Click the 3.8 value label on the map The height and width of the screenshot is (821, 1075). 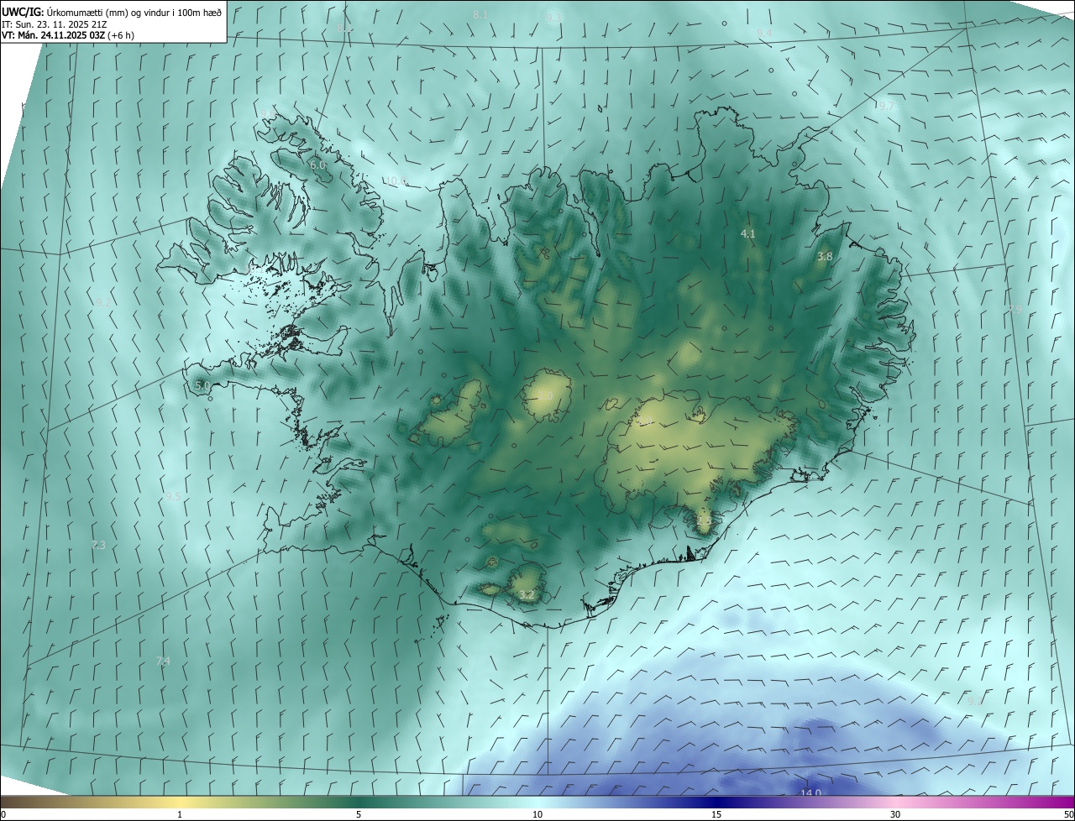coord(825,256)
